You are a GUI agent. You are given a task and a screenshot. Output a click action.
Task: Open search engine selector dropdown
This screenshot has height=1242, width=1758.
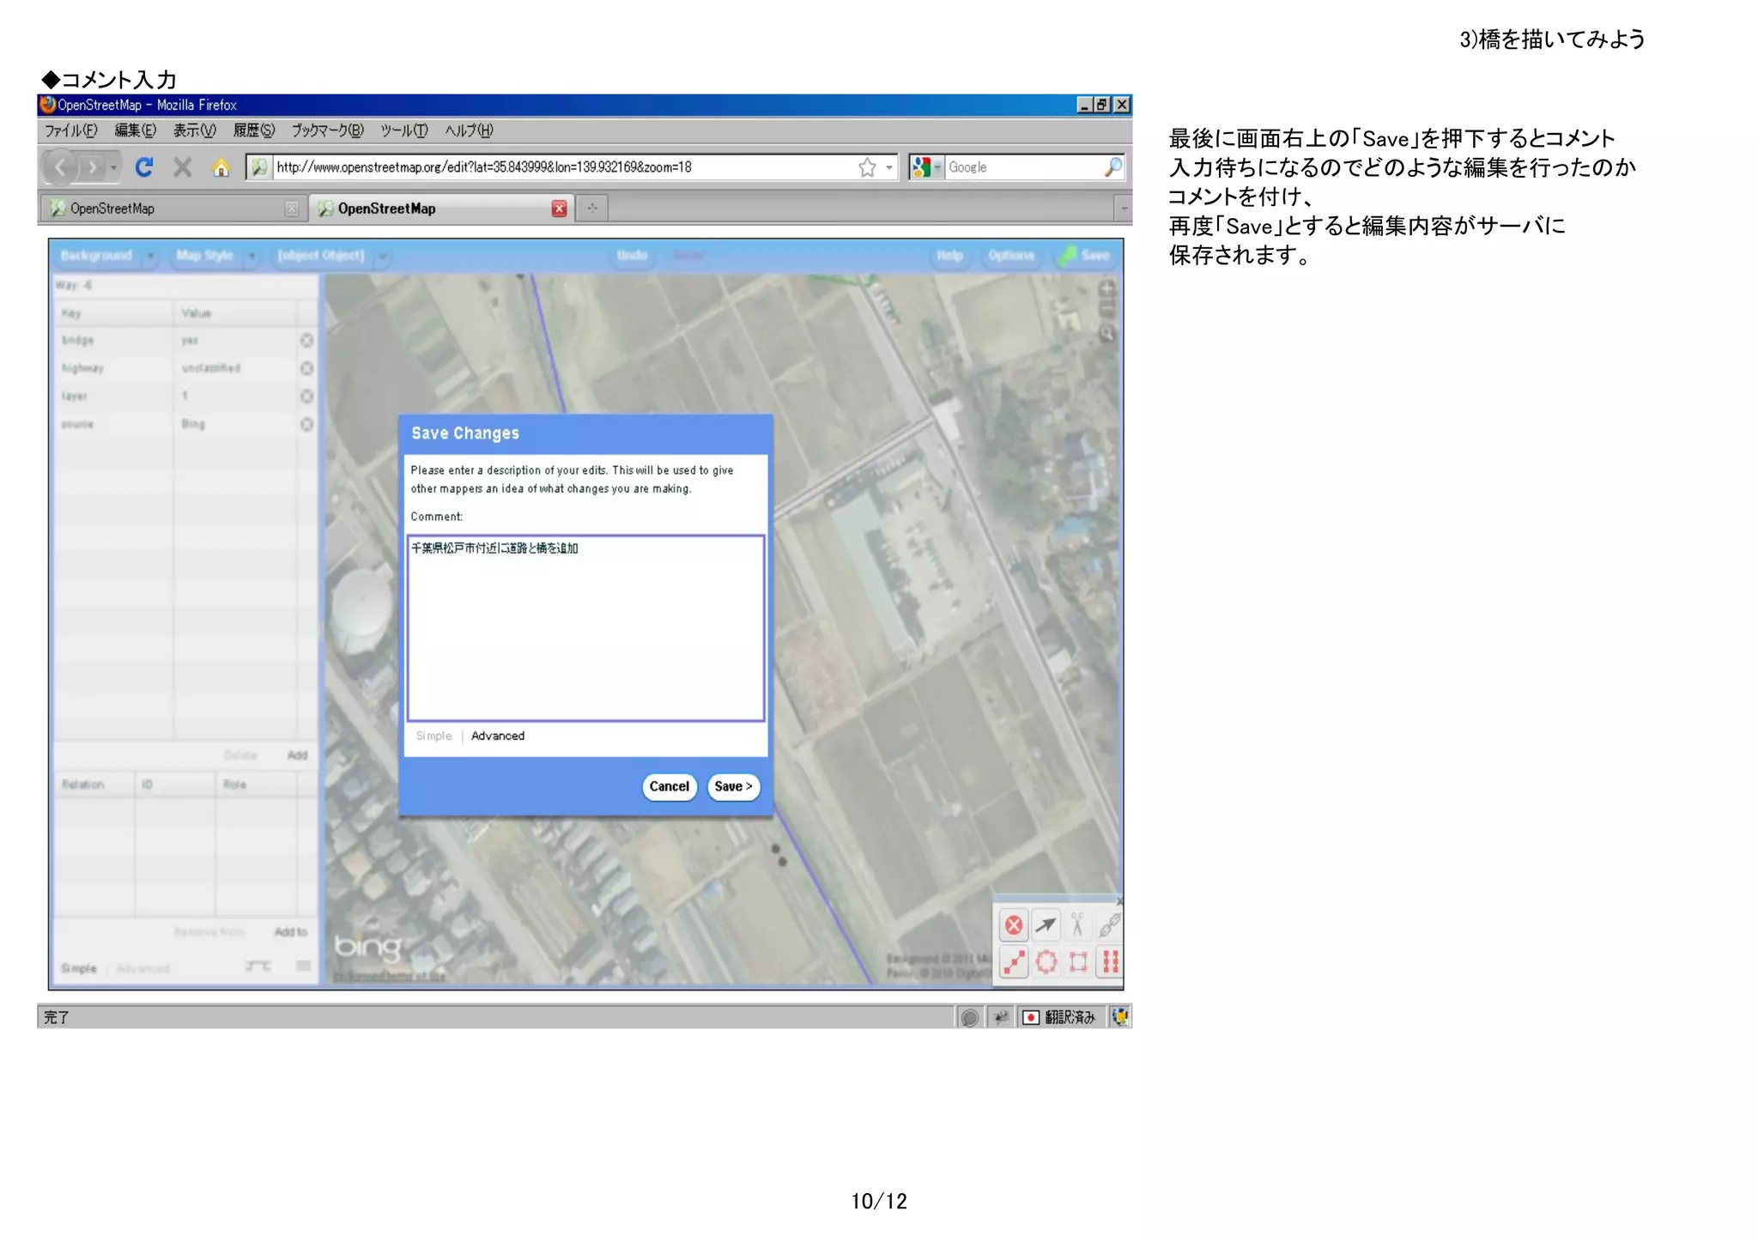(x=926, y=167)
